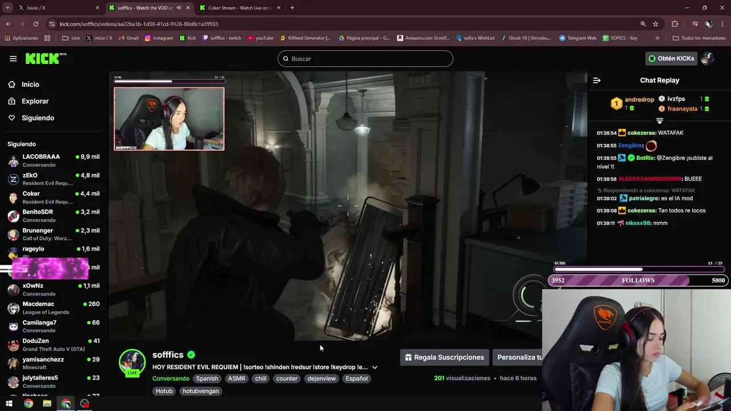
Task: Open the youTube bookmark
Action: pos(260,38)
